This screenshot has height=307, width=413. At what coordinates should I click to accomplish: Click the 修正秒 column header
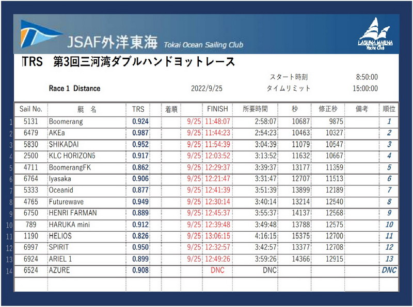tap(328, 109)
